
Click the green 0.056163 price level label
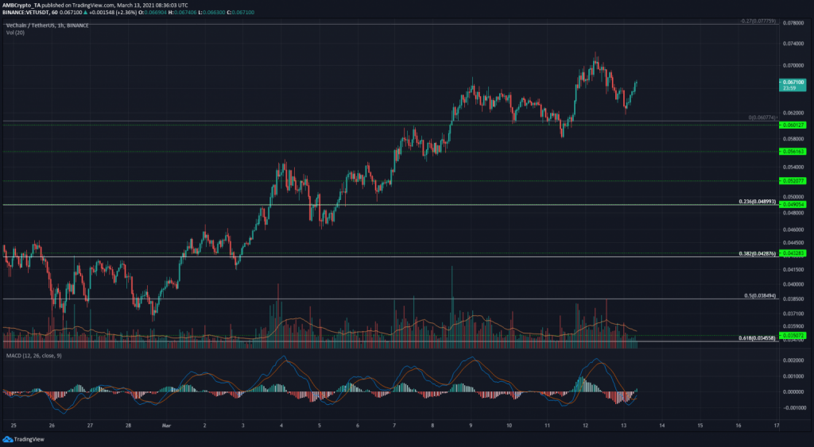coord(793,152)
